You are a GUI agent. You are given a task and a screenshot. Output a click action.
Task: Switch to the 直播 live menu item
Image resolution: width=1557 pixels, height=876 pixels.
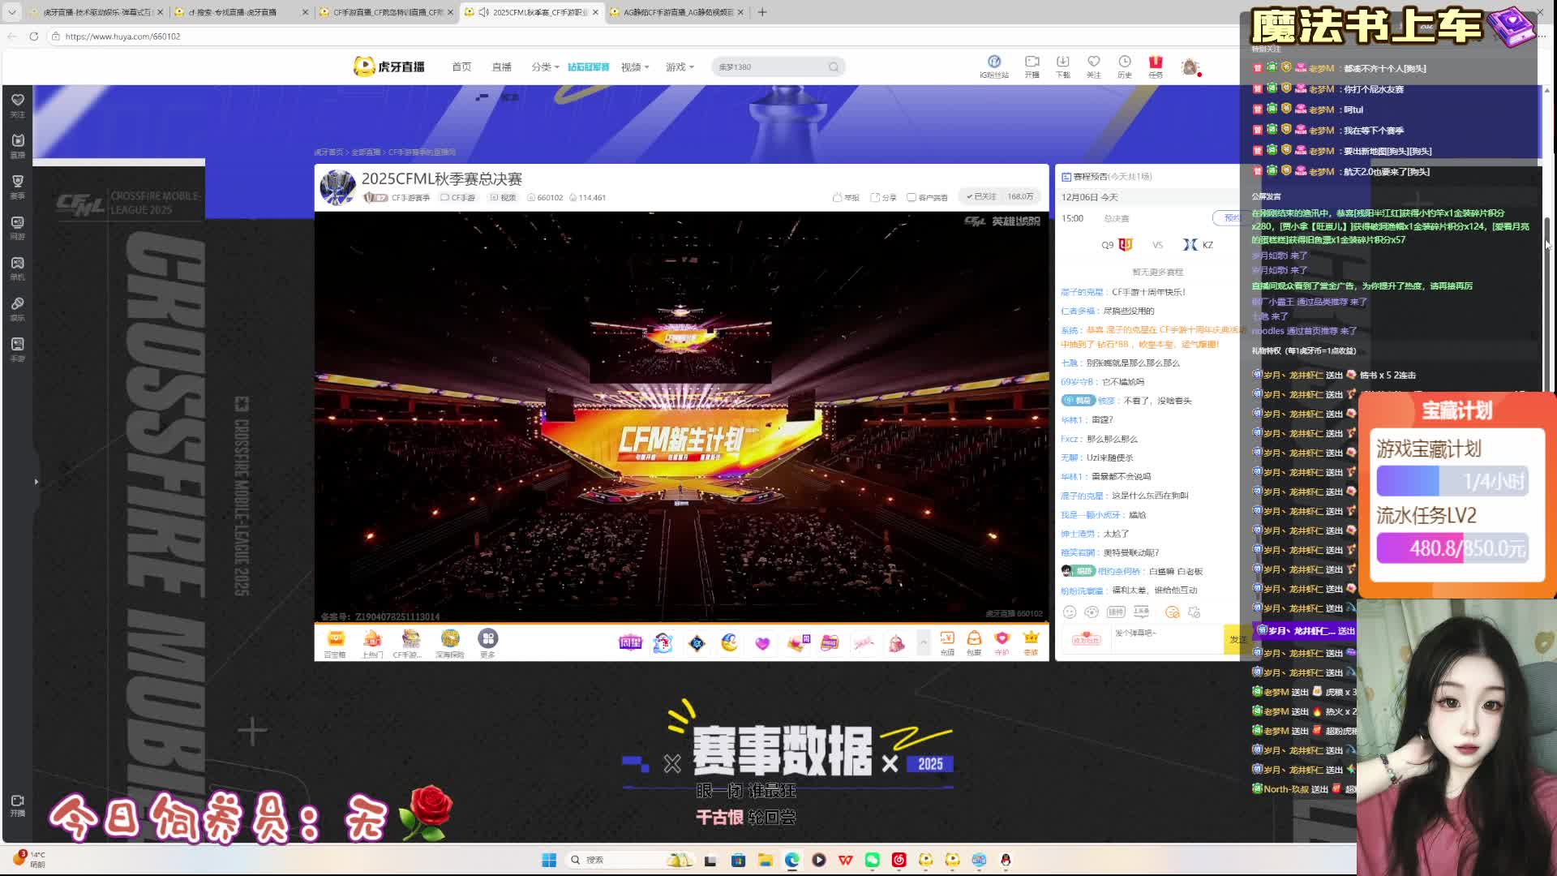(502, 67)
